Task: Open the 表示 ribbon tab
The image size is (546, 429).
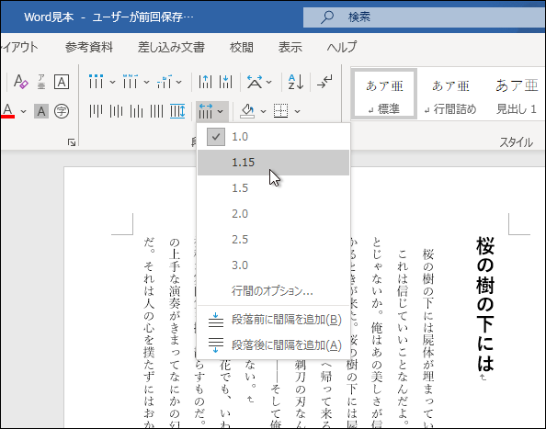Action: pos(290,47)
